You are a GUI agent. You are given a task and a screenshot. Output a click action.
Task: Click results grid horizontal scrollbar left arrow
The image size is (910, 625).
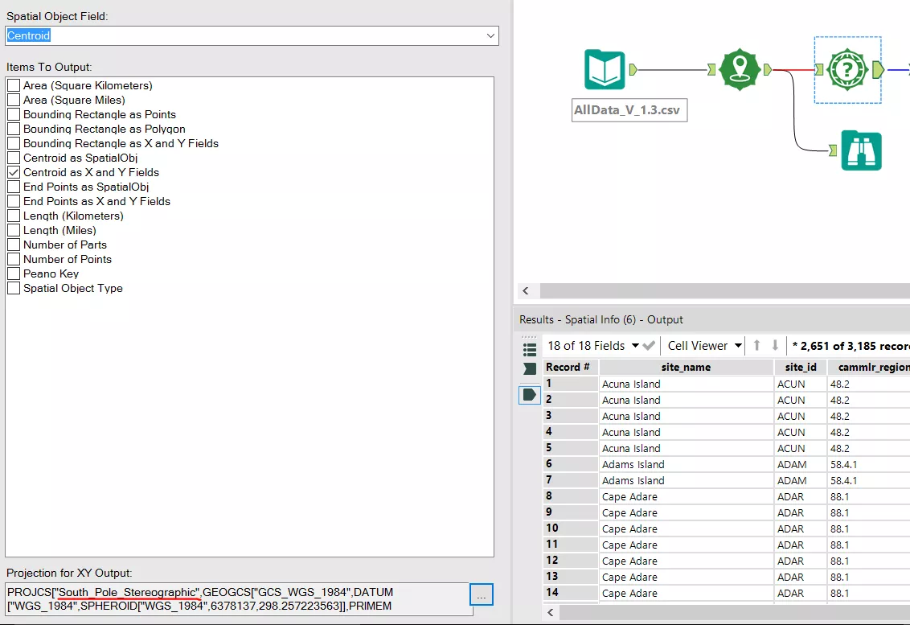(551, 612)
